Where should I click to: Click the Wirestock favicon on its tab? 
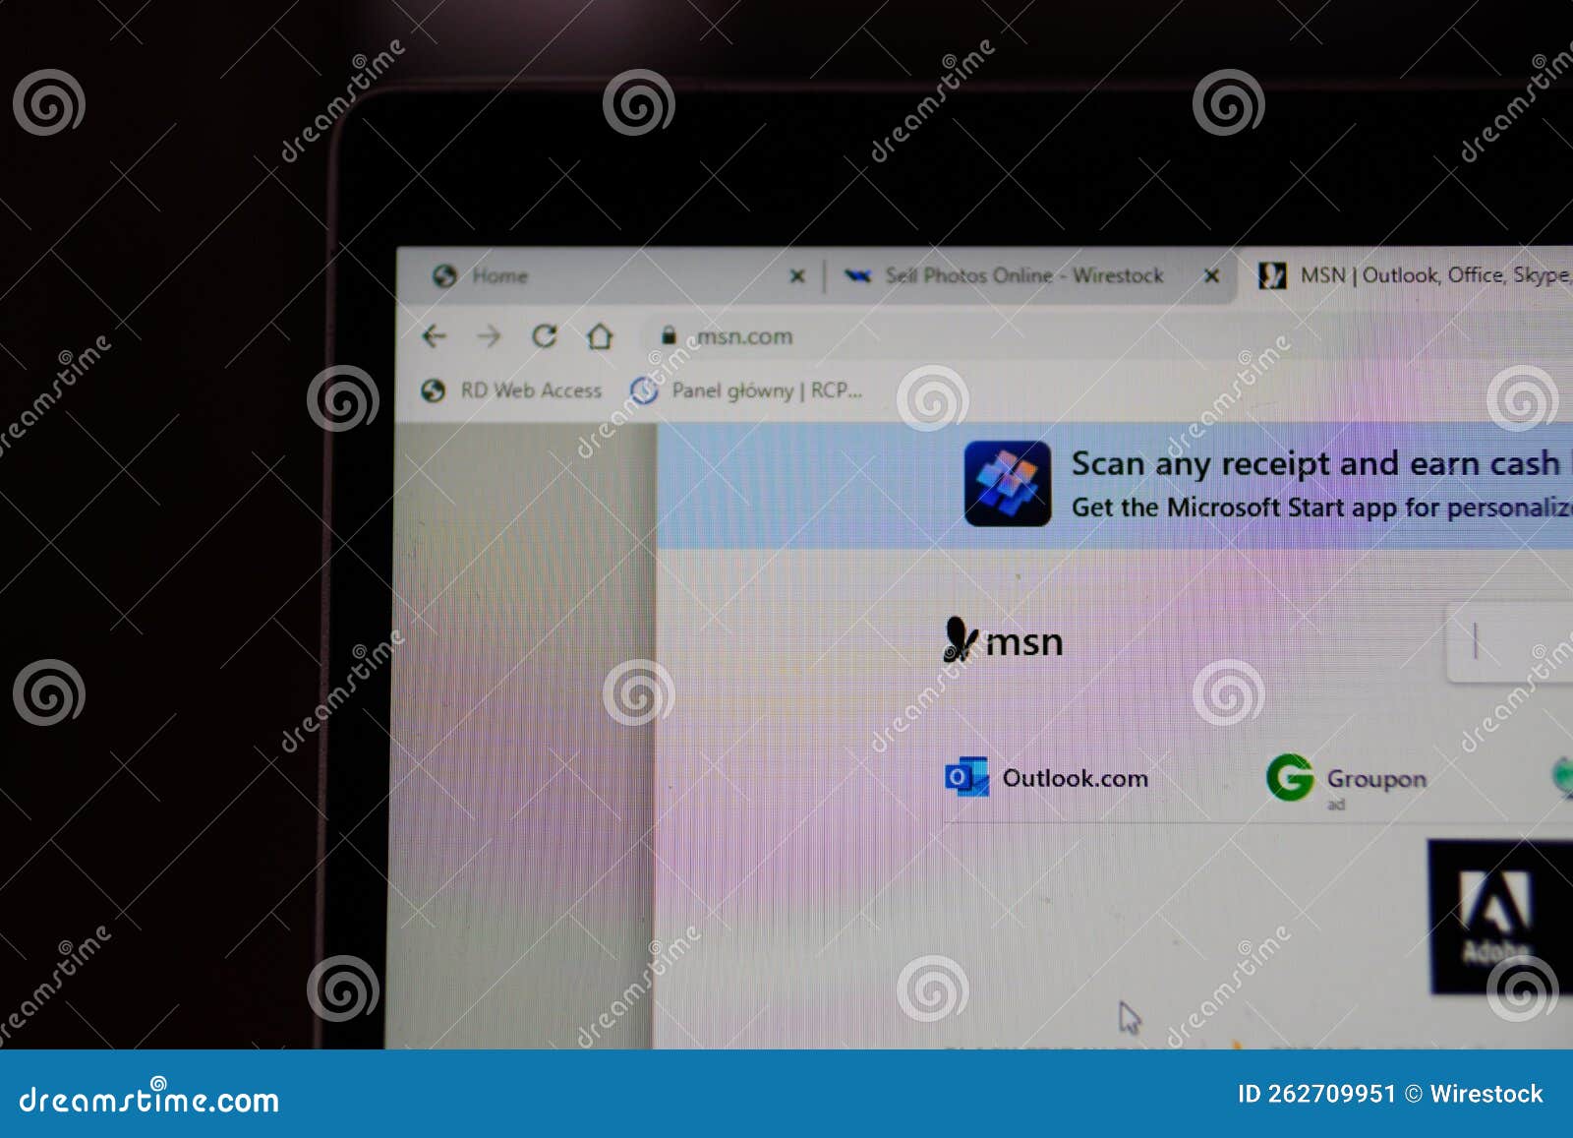[x=856, y=276]
